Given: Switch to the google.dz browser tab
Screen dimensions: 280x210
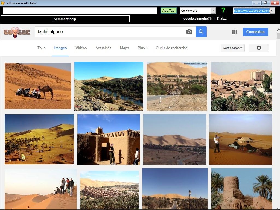Looking at the screenshot, I should (205, 19).
